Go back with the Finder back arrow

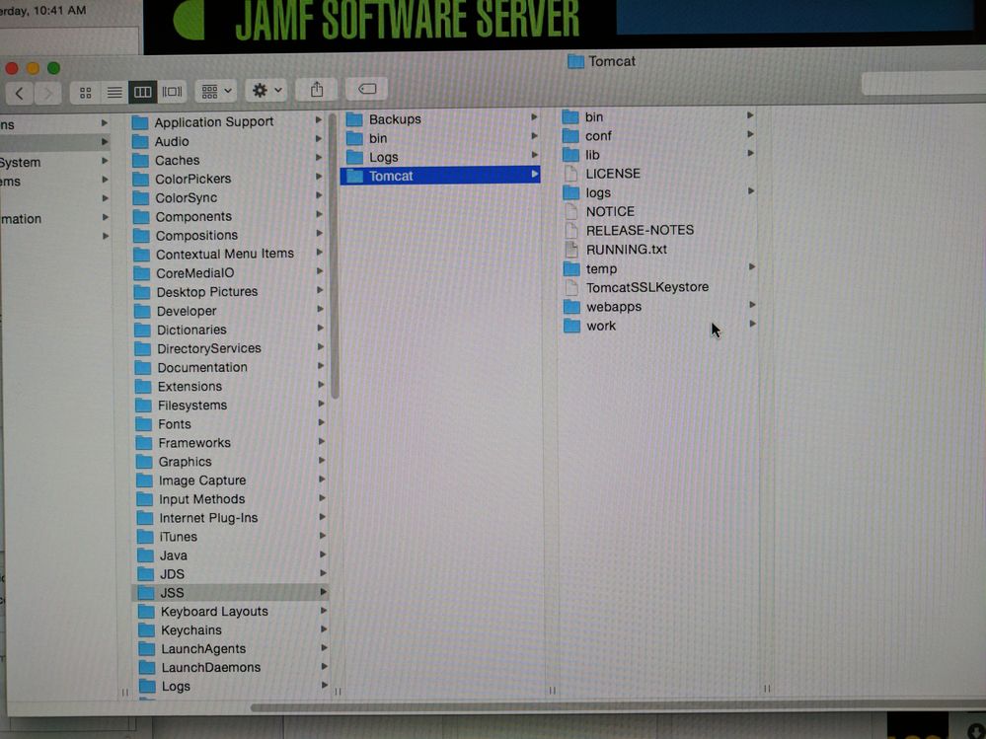coord(20,94)
